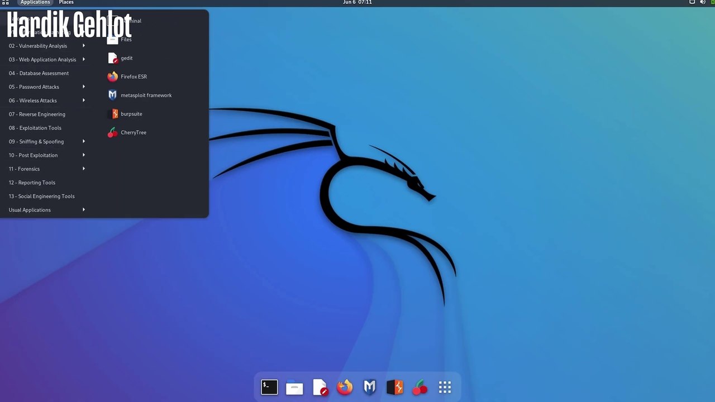Expand 03 - Web Application Analysis submenu

(x=47, y=60)
